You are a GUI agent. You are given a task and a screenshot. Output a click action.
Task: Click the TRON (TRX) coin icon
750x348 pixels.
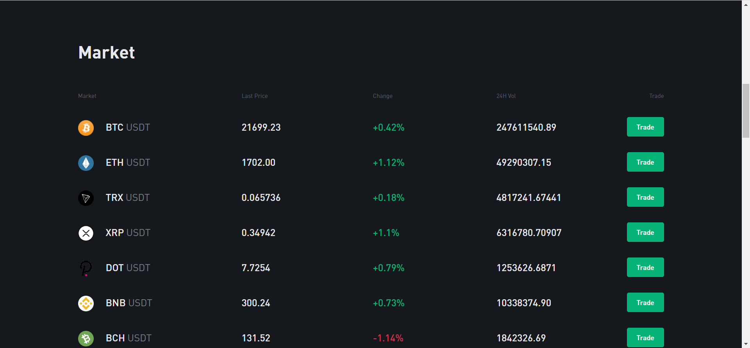tap(86, 198)
